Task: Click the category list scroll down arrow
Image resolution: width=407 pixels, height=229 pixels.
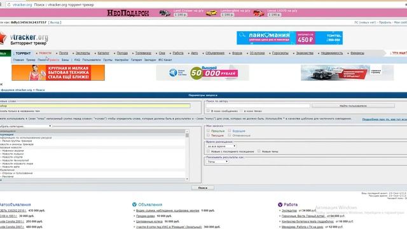Action: [187, 179]
